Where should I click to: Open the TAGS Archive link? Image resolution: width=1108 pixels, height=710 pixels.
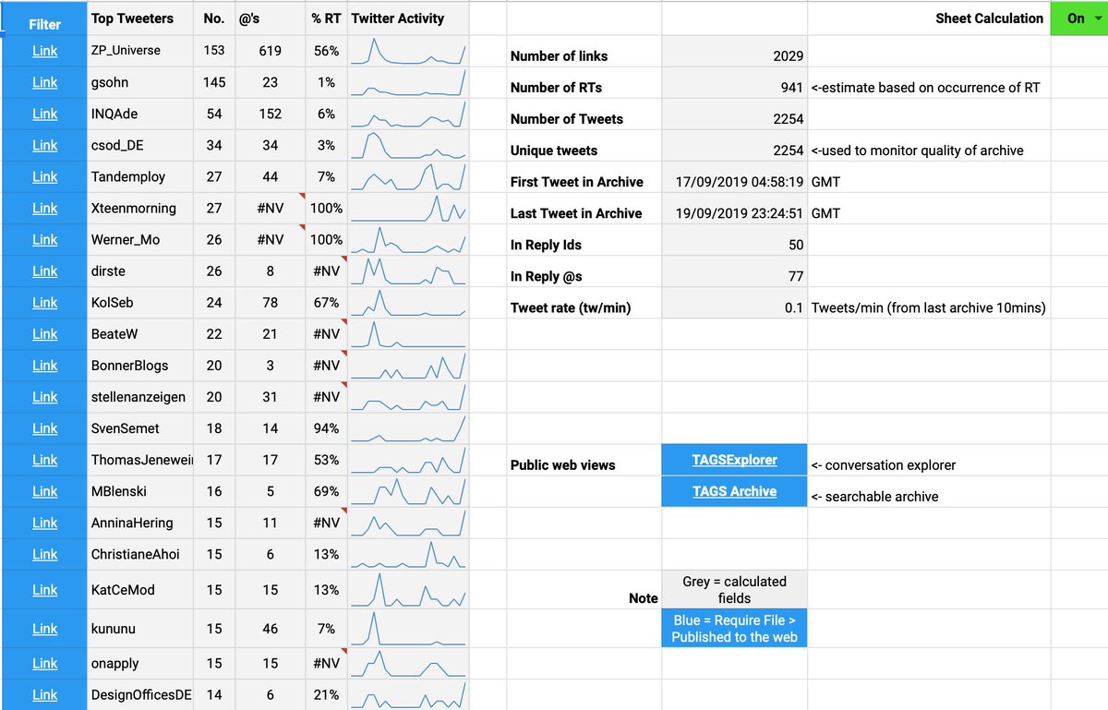[735, 491]
